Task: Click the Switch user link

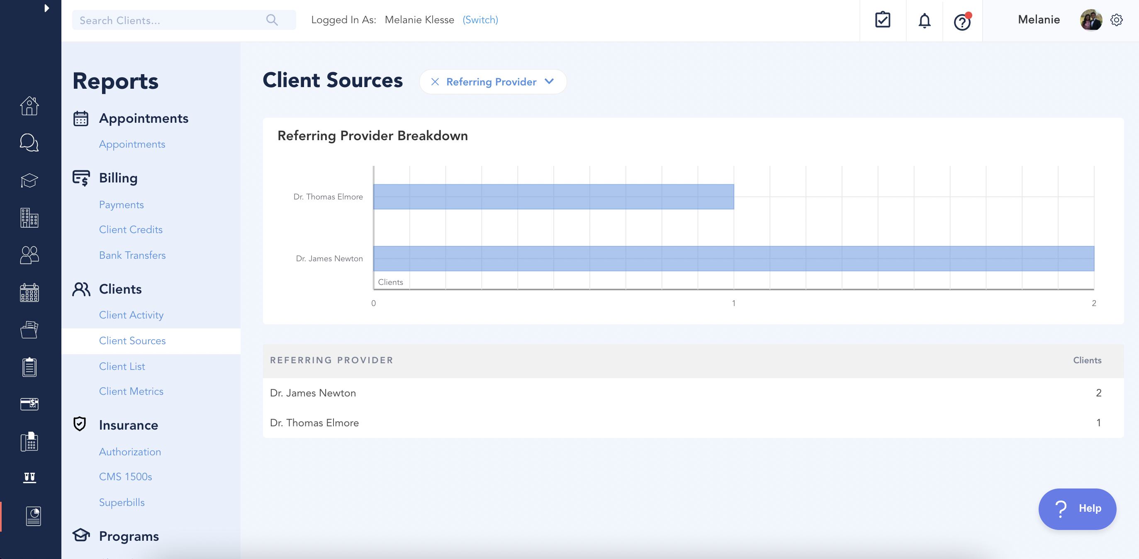Action: click(480, 20)
